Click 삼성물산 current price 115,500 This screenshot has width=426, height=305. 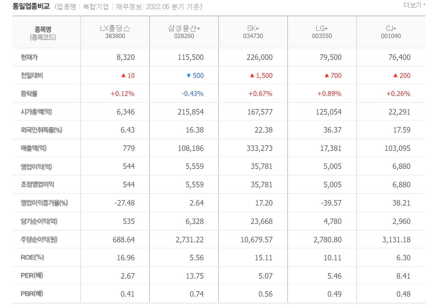[x=191, y=57]
